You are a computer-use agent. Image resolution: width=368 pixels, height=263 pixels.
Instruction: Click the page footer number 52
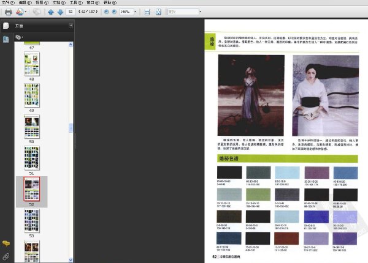pyautogui.click(x=214, y=257)
